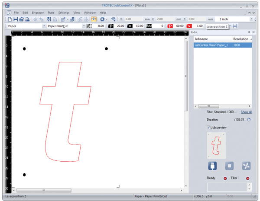
Task: Open the Engraver menu
Action: pyautogui.click(x=38, y=13)
